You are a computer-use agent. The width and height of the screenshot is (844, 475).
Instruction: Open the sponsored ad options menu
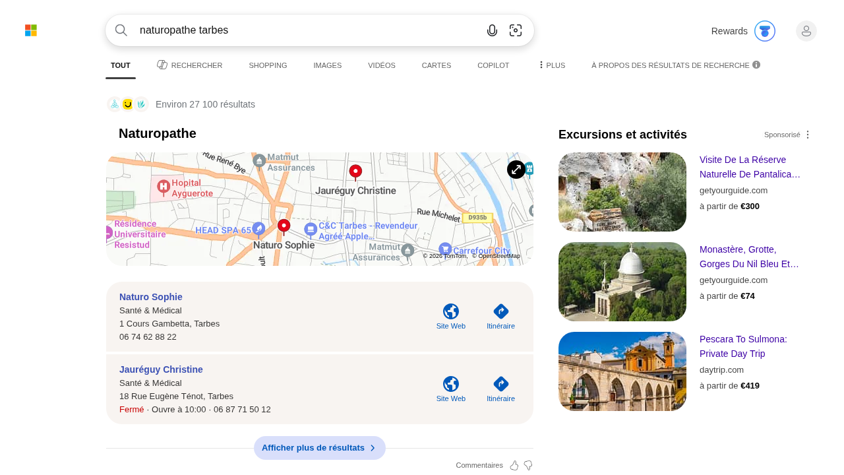coord(807,133)
